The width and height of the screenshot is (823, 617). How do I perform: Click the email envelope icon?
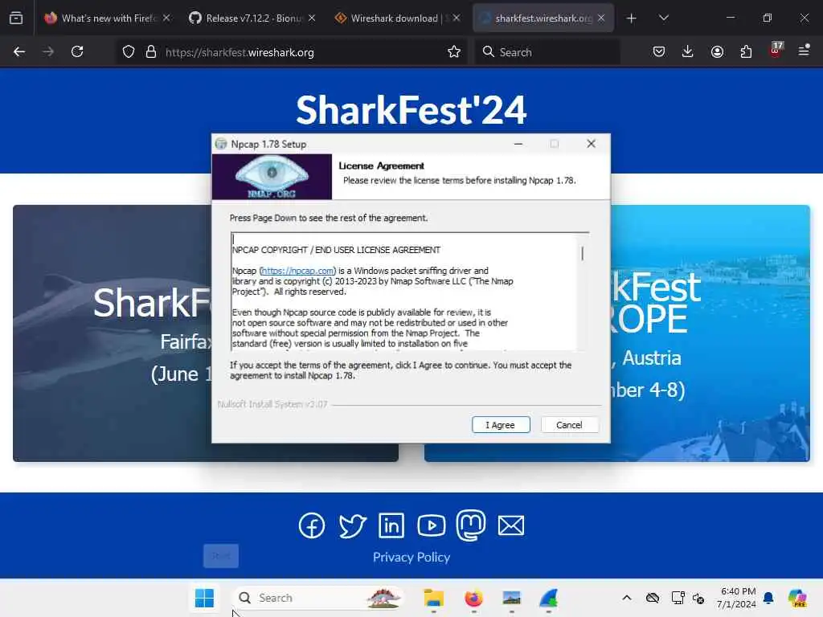[510, 525]
